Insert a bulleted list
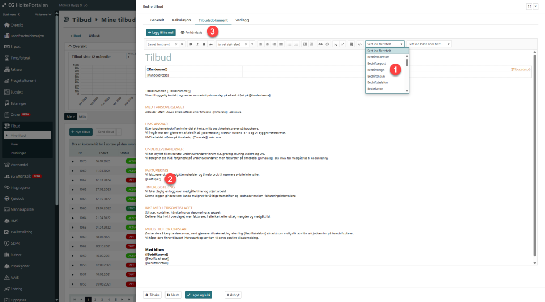This screenshot has height=302, width=545. [x=289, y=44]
